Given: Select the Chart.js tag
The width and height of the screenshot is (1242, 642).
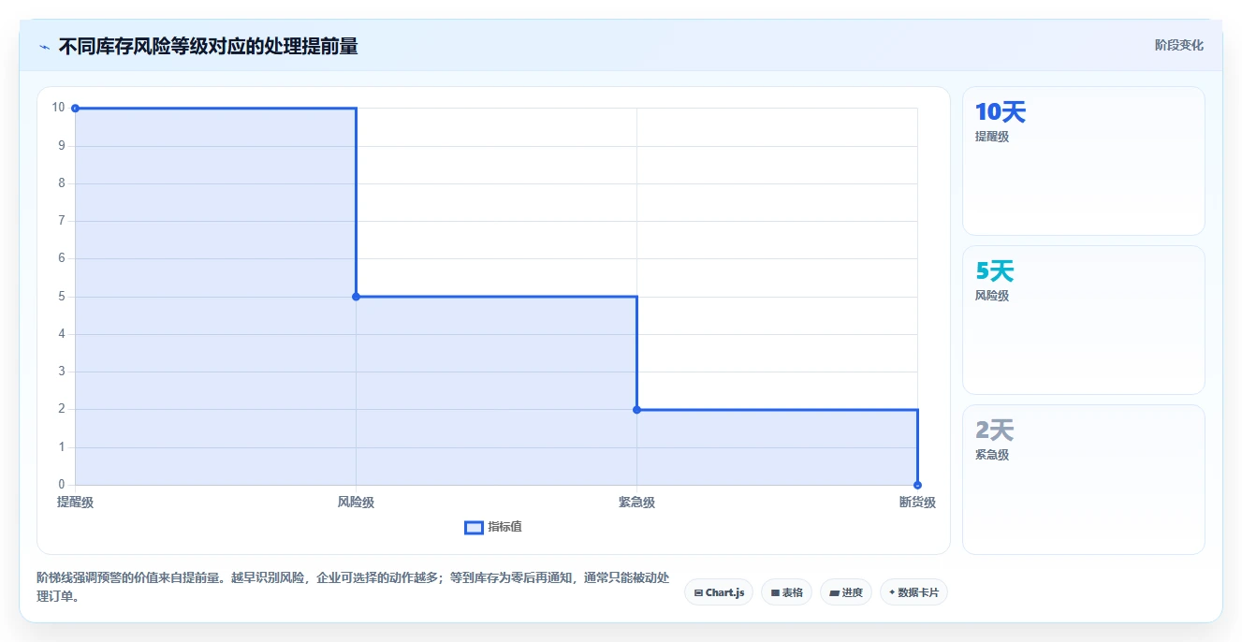Looking at the screenshot, I should click(719, 592).
